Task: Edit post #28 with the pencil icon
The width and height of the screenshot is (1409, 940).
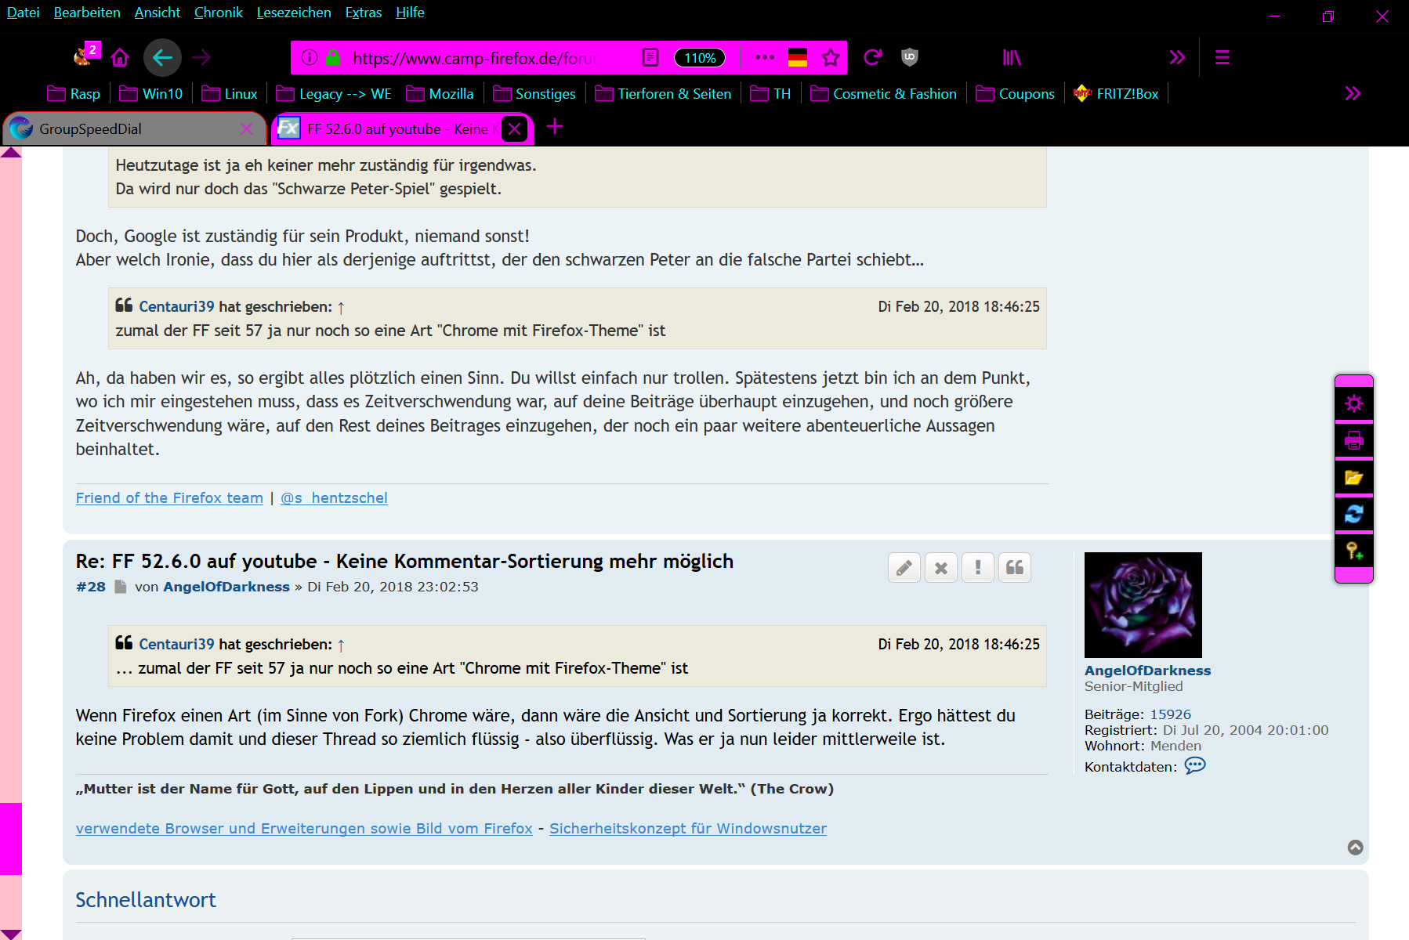Action: 904,568
